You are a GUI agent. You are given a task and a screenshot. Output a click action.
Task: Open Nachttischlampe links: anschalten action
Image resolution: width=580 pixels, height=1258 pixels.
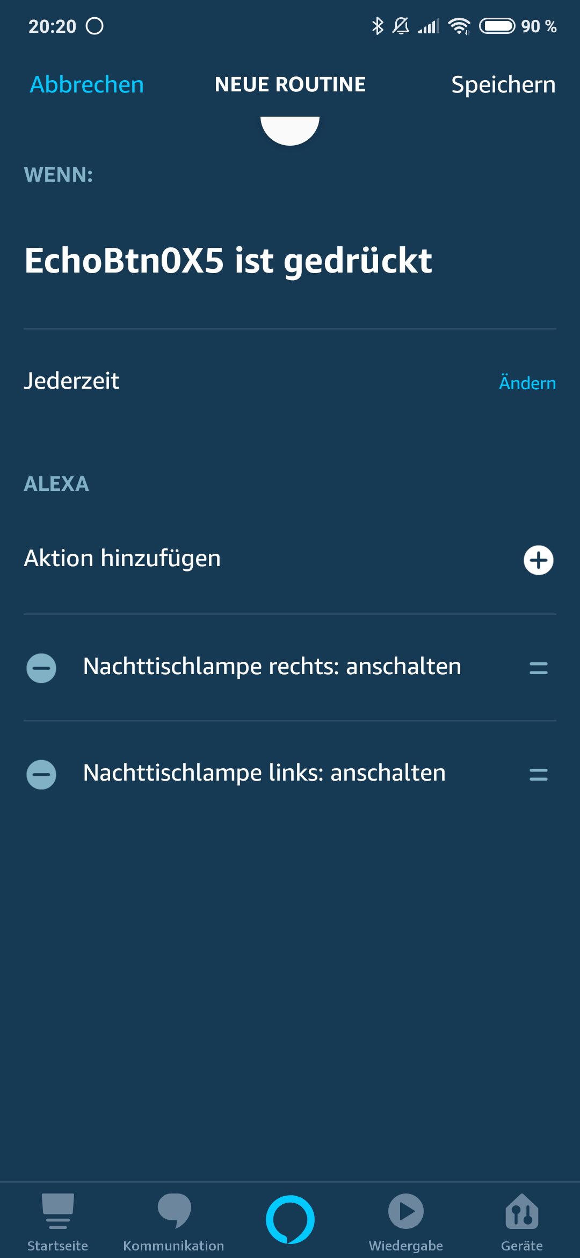(264, 773)
